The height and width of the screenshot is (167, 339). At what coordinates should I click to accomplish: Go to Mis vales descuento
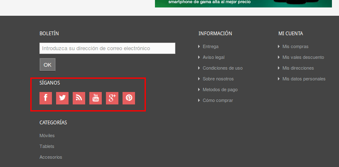(303, 57)
